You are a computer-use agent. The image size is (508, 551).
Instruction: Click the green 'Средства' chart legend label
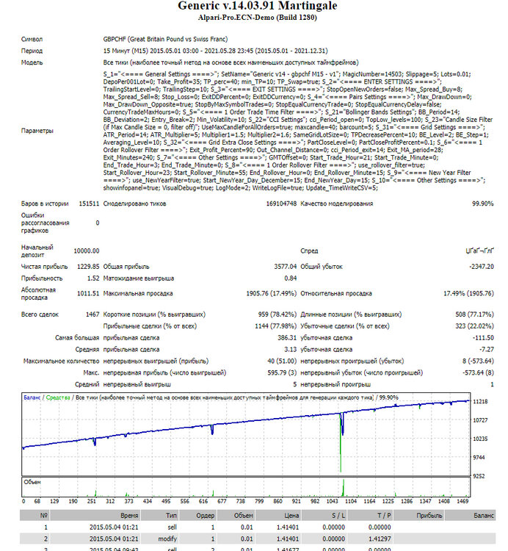pyautogui.click(x=58, y=397)
